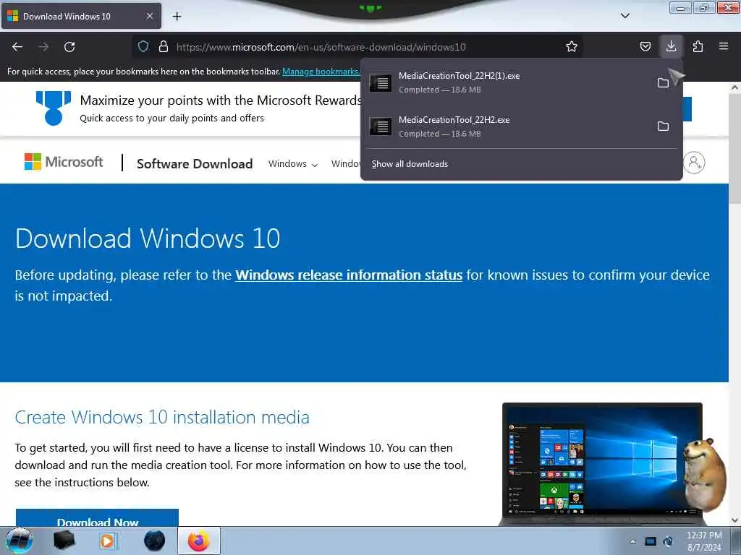Click the scrollbar up arrow

tap(735, 87)
